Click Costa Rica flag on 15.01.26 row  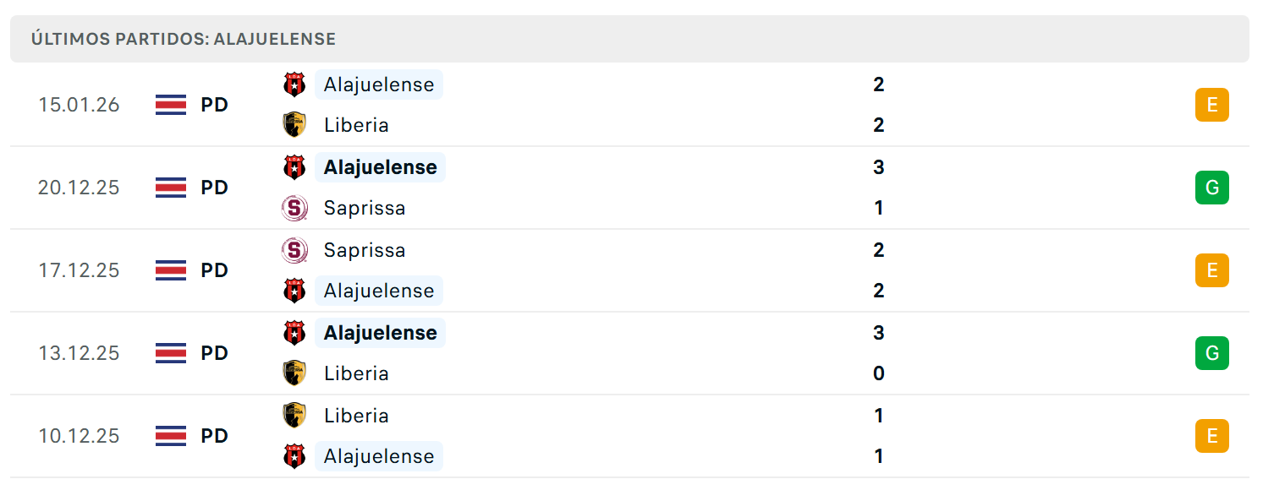coord(171,105)
